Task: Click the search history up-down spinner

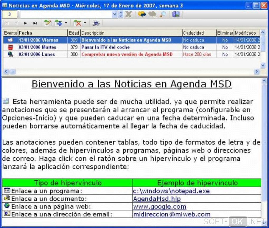Action: pos(121,14)
